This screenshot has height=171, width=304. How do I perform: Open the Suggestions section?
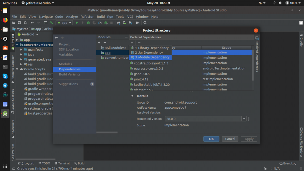pyautogui.click(x=75, y=84)
